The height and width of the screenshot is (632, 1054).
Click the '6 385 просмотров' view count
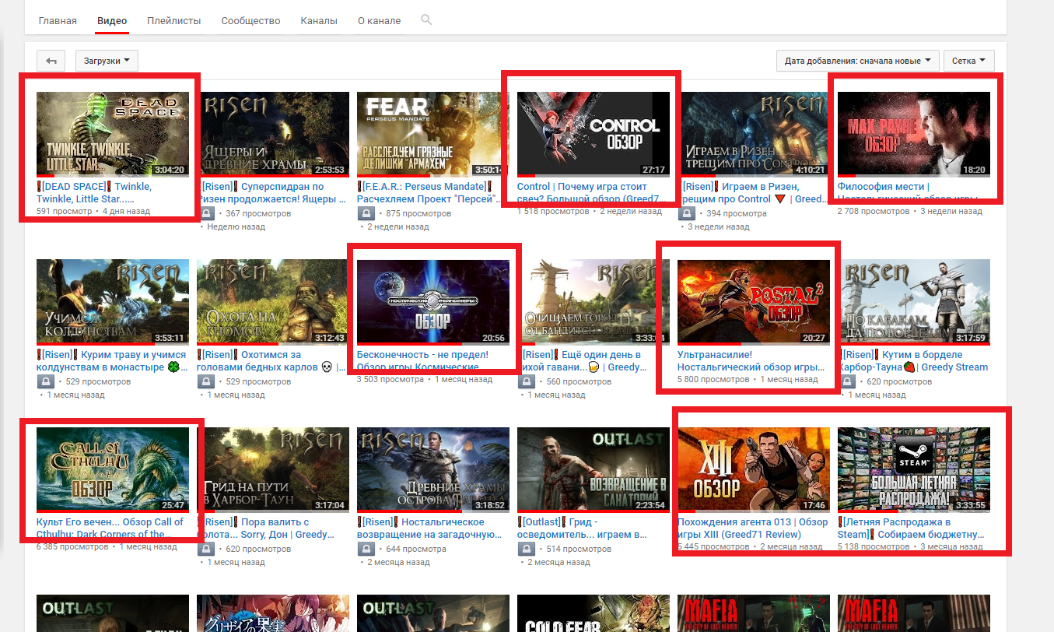tap(72, 546)
